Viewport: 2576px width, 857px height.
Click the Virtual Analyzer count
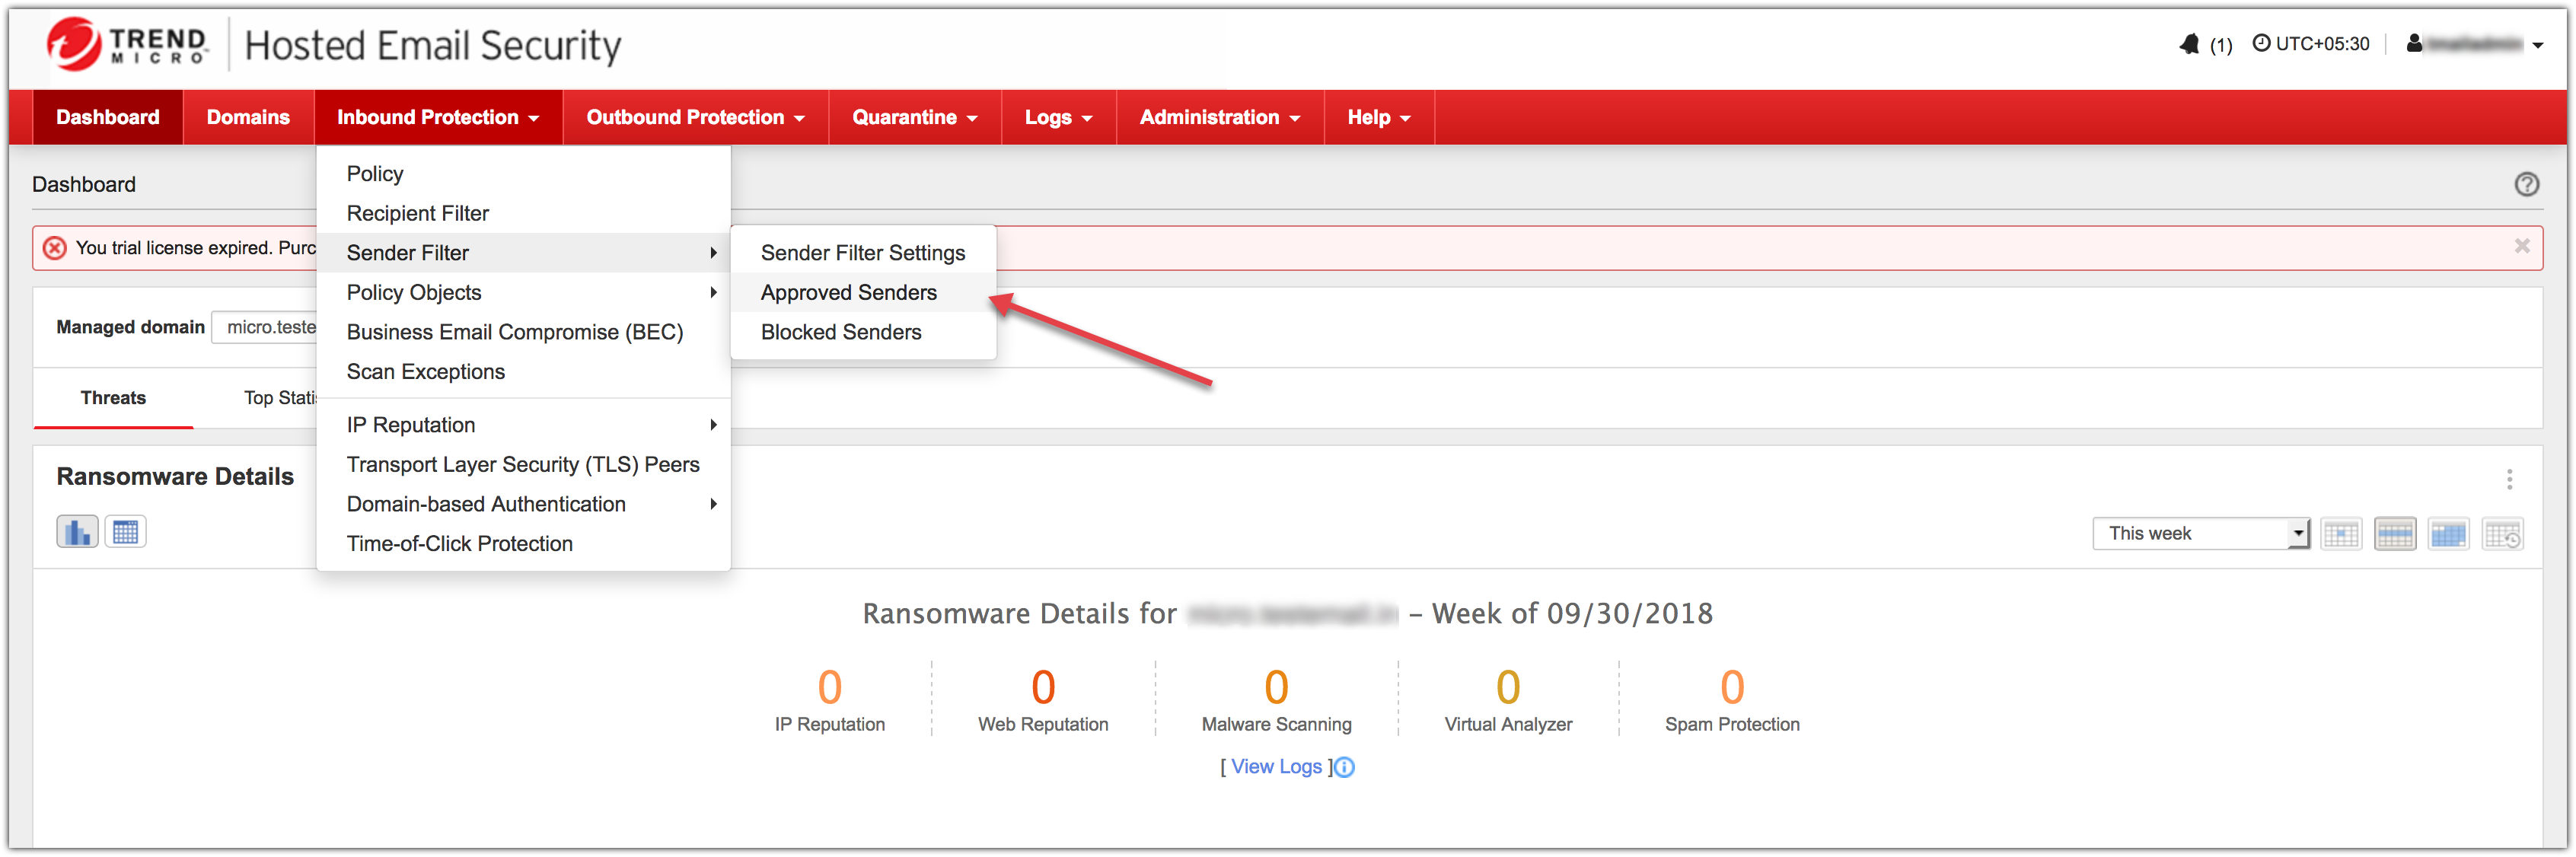point(1508,687)
